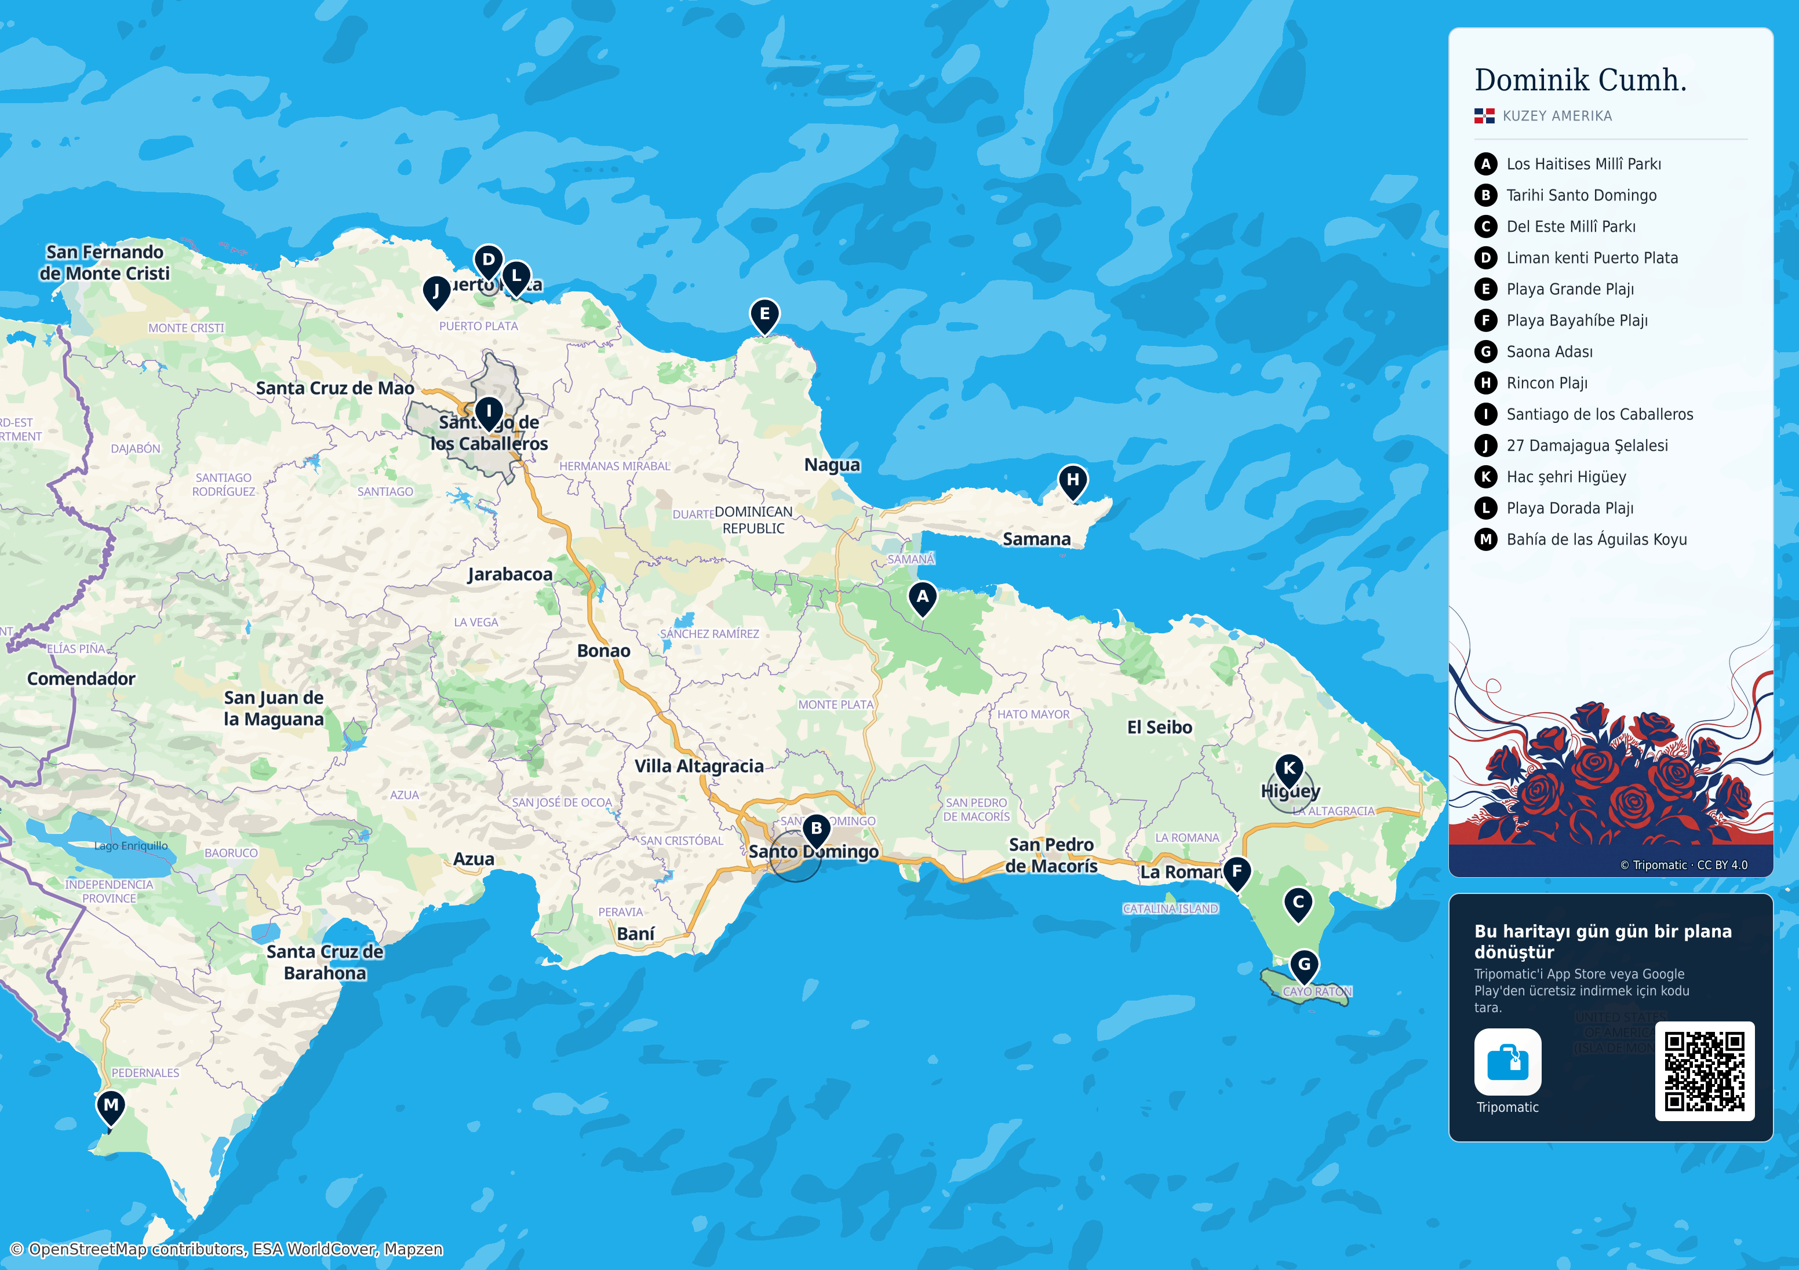The width and height of the screenshot is (1799, 1270).
Task: Select map pin G on Saona island
Action: click(x=1304, y=966)
